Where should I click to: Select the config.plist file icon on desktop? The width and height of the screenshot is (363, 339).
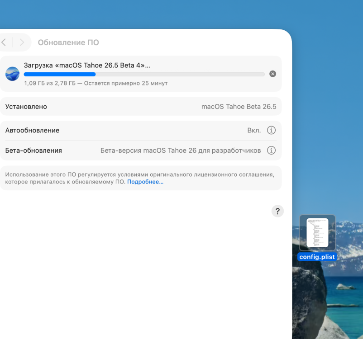[x=317, y=233]
